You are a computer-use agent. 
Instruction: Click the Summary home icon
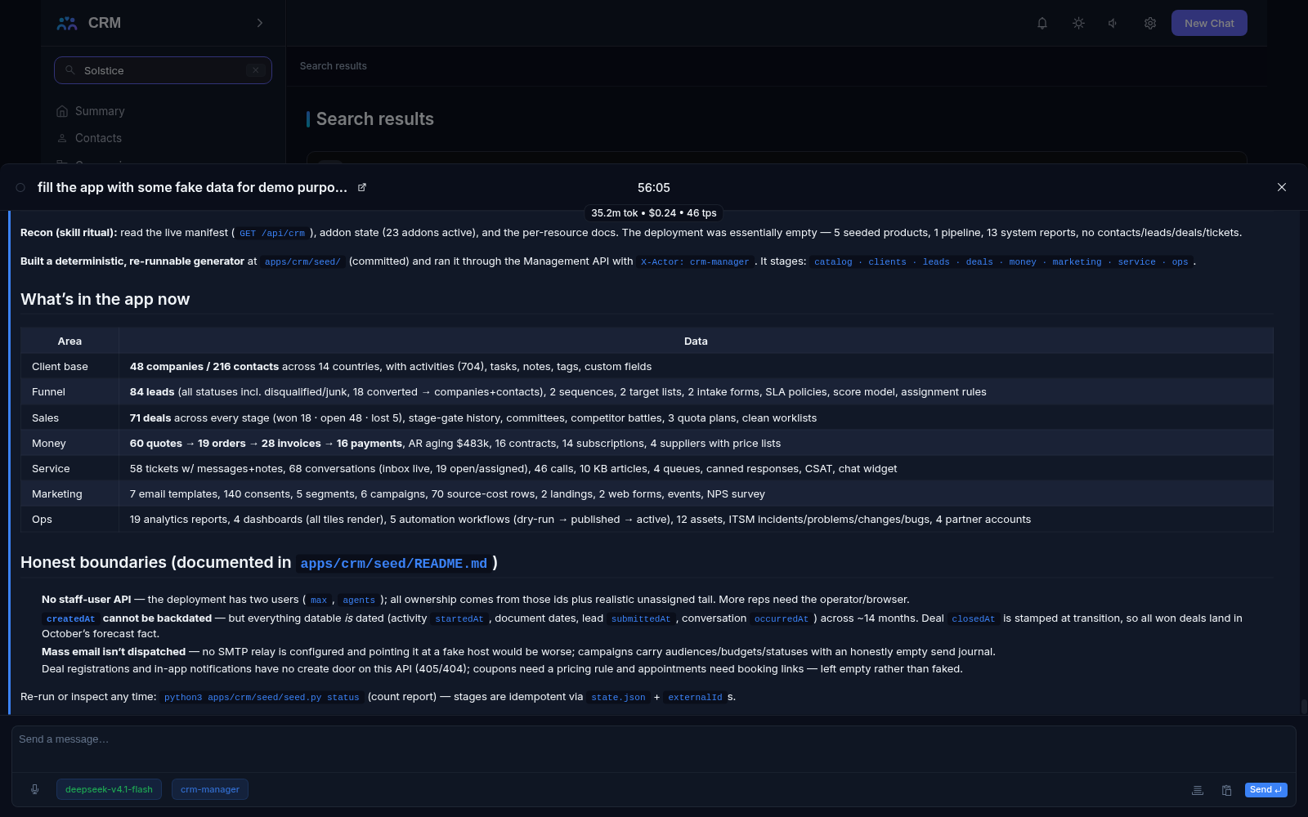[62, 111]
